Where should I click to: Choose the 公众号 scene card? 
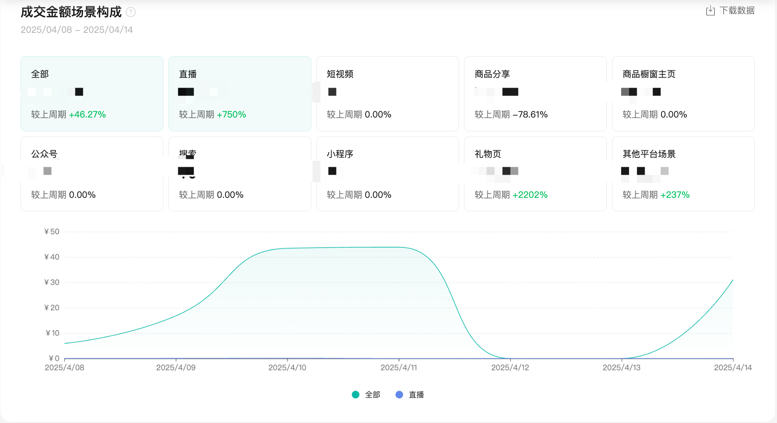(x=92, y=174)
